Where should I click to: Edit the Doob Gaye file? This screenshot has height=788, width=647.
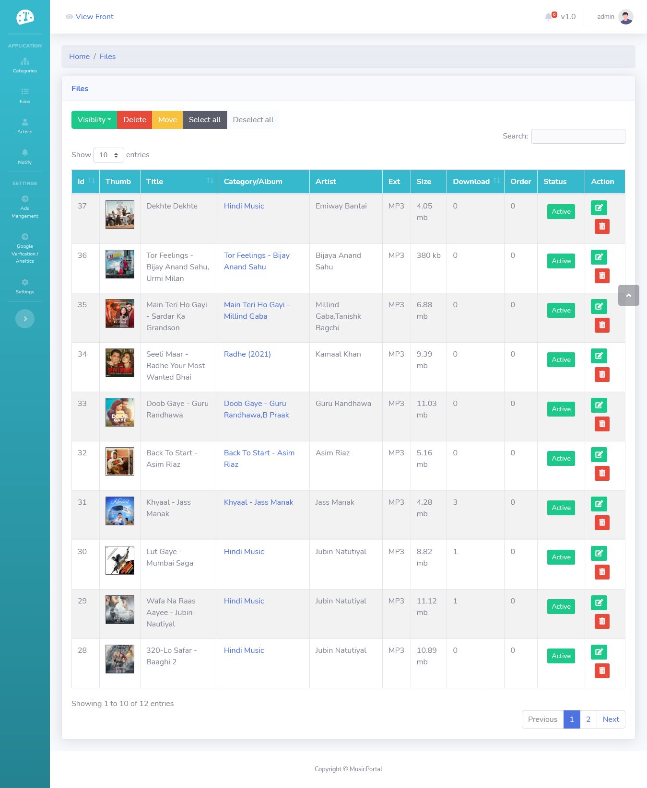(x=599, y=405)
